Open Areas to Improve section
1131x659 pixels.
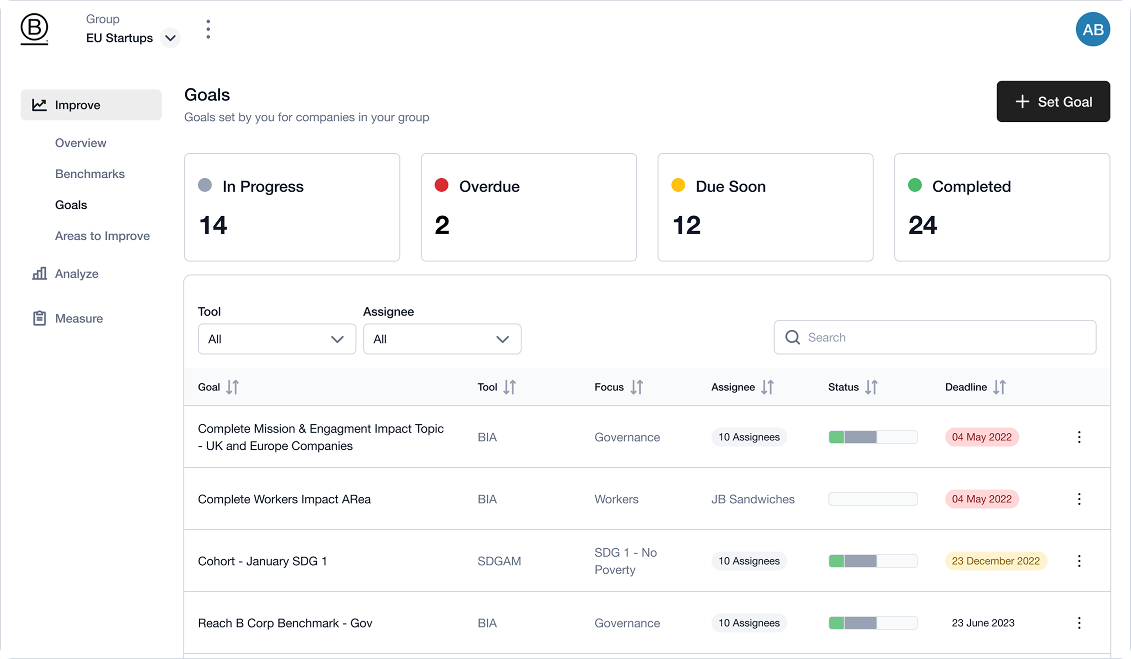tap(102, 236)
